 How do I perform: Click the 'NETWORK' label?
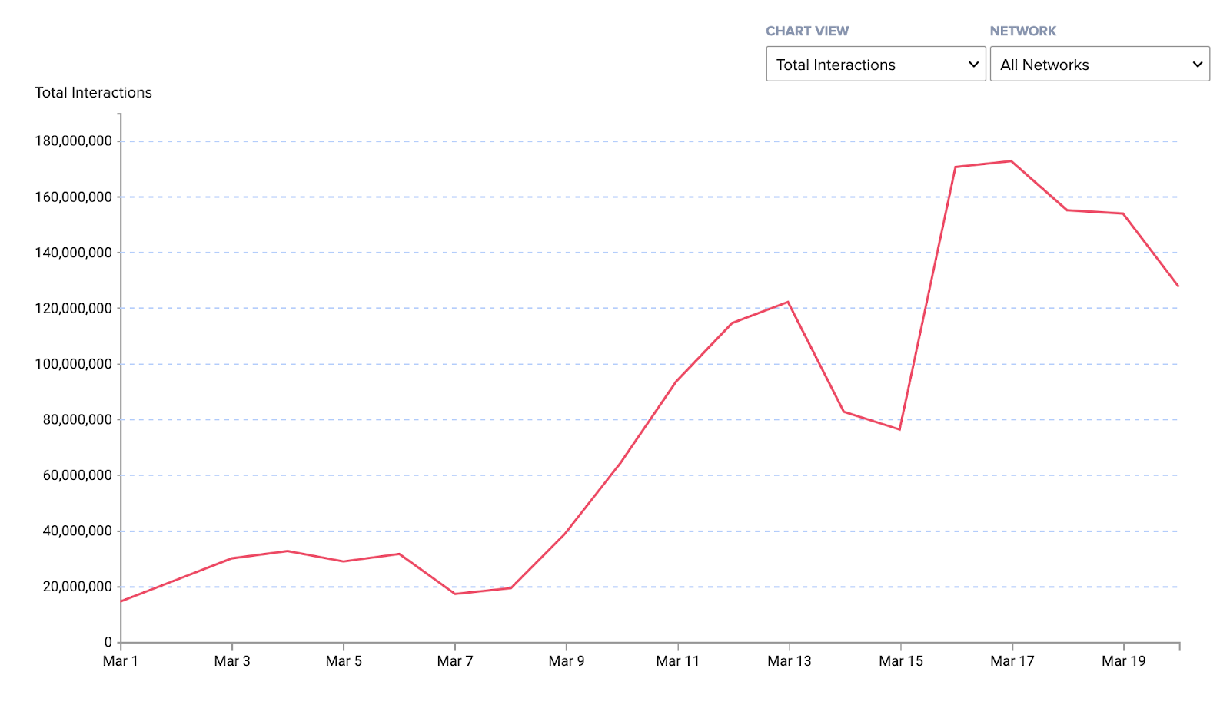(1023, 31)
